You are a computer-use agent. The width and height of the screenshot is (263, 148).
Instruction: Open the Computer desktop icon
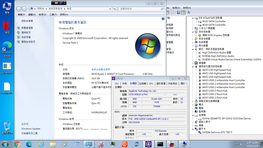tap(7, 8)
